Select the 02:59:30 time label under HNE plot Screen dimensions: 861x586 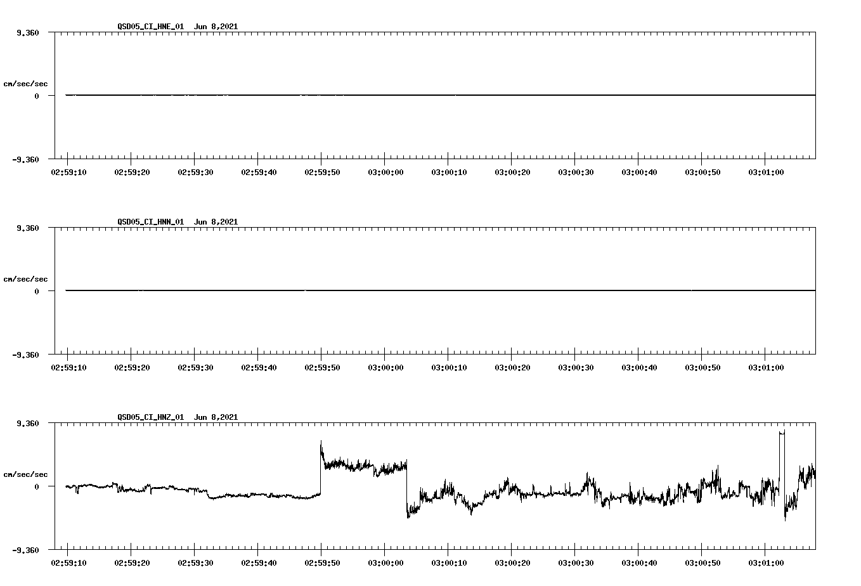click(x=195, y=172)
